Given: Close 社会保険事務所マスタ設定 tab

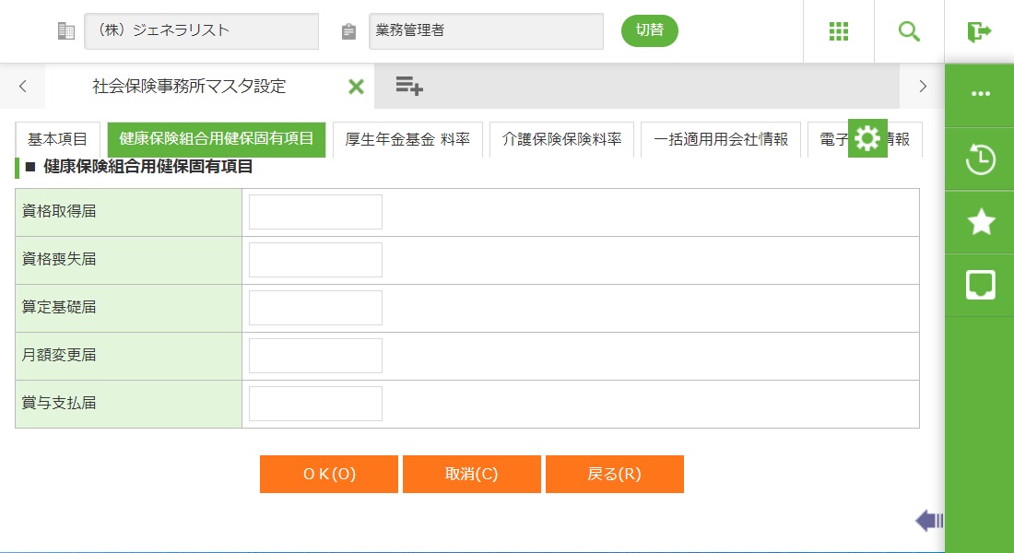Looking at the screenshot, I should coord(356,86).
